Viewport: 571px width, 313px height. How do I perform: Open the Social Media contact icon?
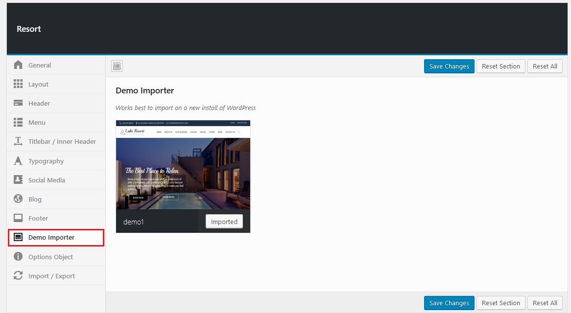18,180
